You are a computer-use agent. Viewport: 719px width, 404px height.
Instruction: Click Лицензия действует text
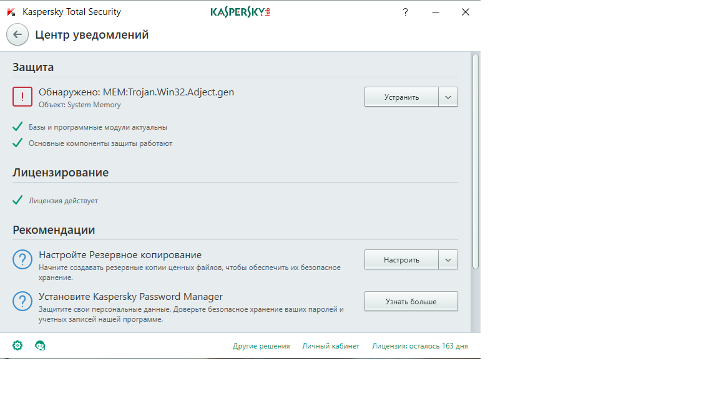[63, 201]
